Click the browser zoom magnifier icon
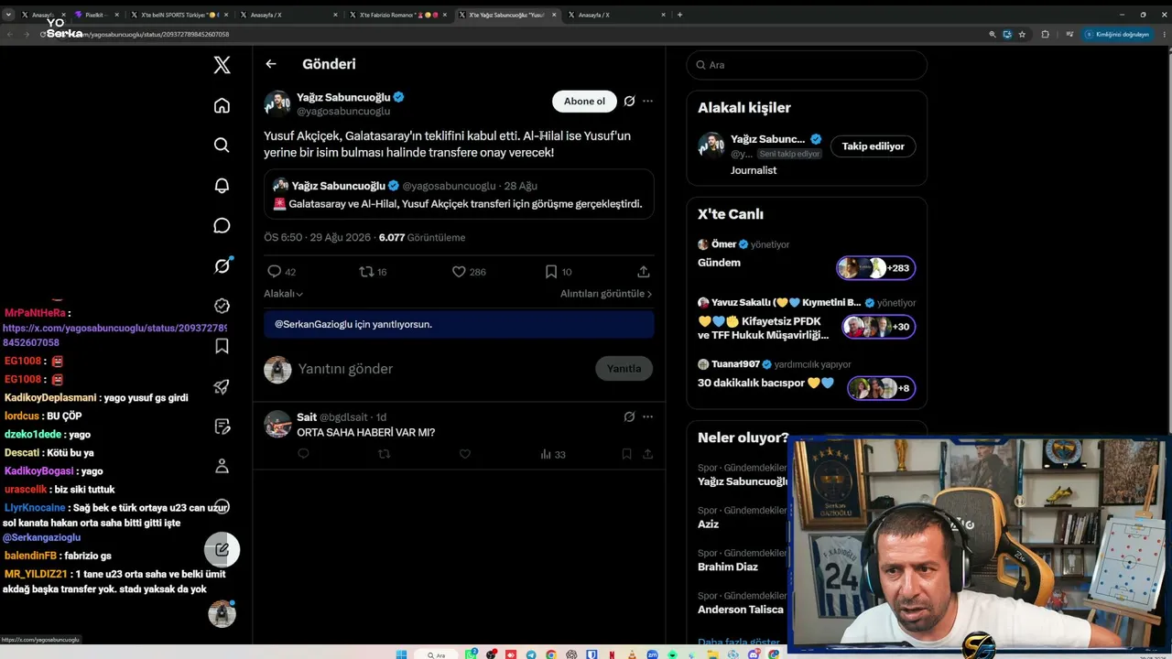 pos(993,34)
